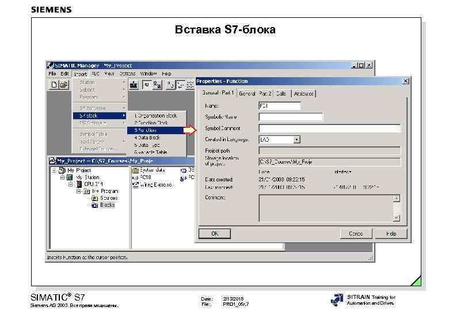The height and width of the screenshot is (311, 449).
Task: Click the New project toolbar icon
Action: point(54,85)
